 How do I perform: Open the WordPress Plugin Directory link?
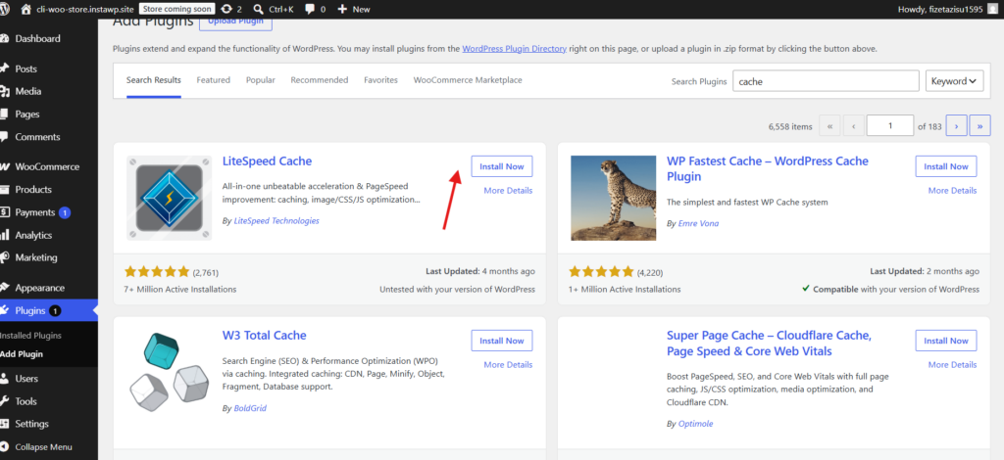514,49
